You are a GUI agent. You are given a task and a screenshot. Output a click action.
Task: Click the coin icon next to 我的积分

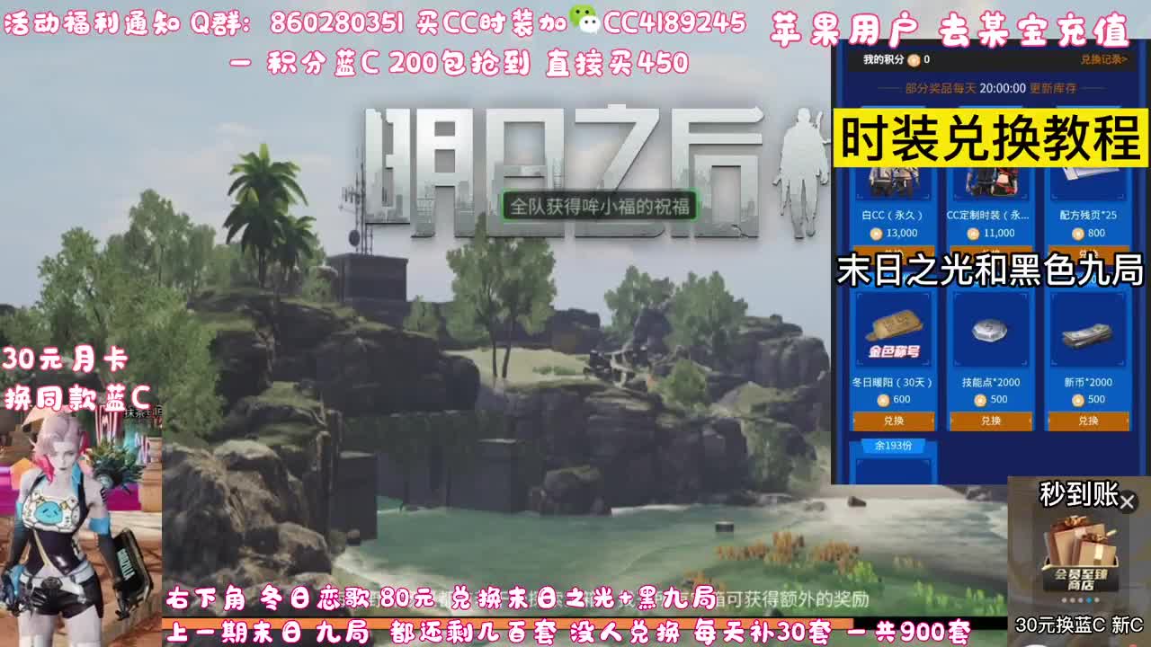[x=914, y=59]
